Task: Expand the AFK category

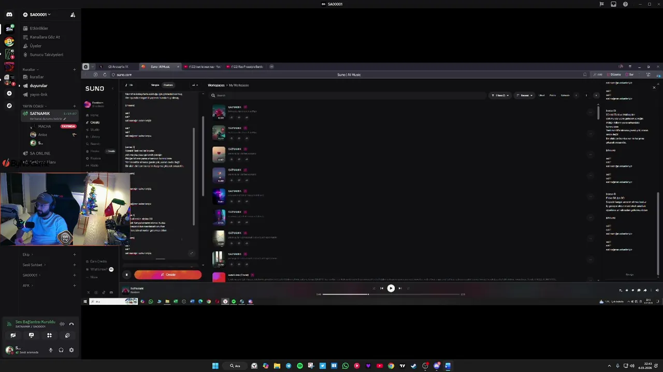Action: pos(28,285)
